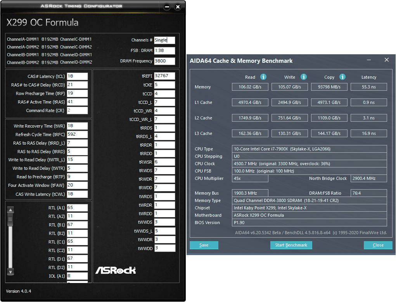This screenshot has width=396, height=302.
Task: Click the CAS# Latency (tCL) field
Action: (77, 76)
